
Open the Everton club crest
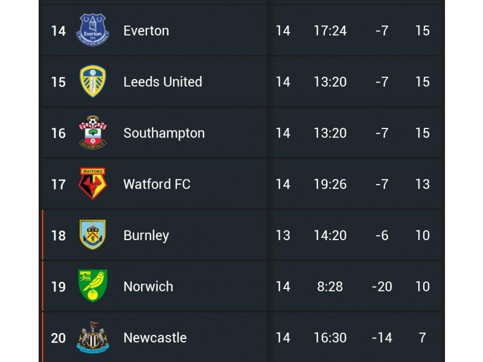[x=93, y=30]
